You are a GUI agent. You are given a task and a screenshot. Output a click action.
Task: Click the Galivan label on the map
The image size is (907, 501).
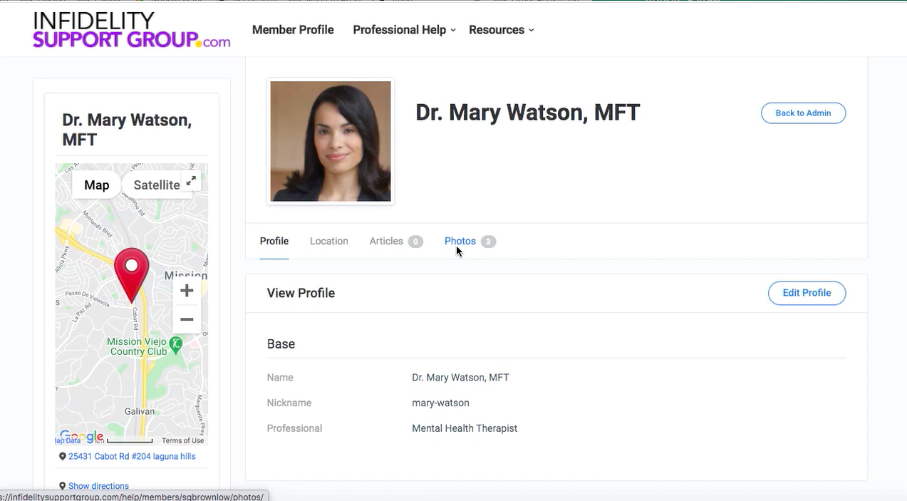pos(140,411)
